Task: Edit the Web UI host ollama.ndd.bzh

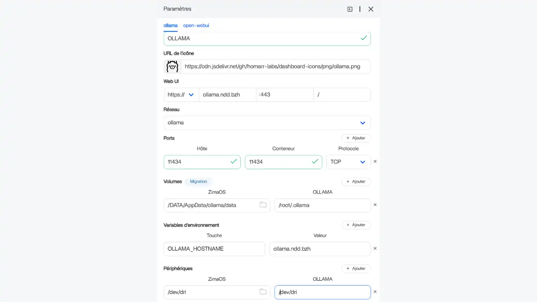Action: 228,95
